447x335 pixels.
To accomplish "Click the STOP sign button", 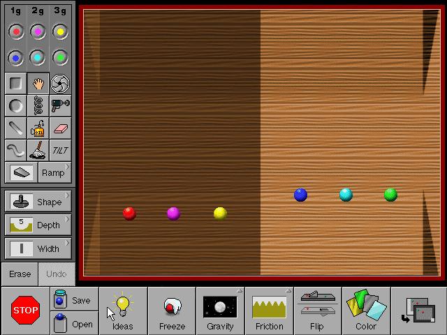I will pyautogui.click(x=25, y=310).
